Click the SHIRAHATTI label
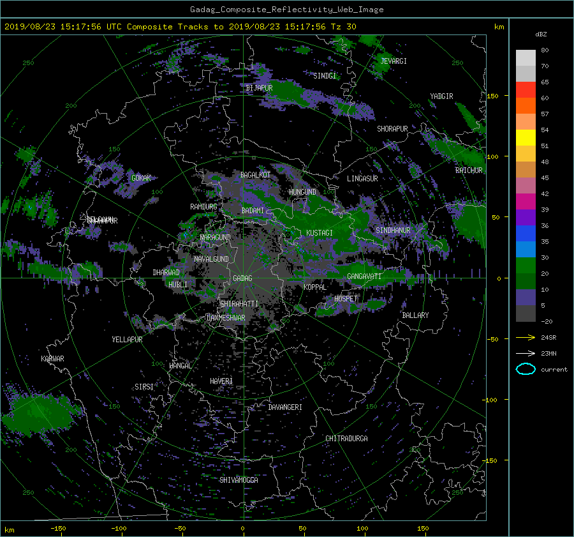The height and width of the screenshot is (537, 574). tap(239, 304)
